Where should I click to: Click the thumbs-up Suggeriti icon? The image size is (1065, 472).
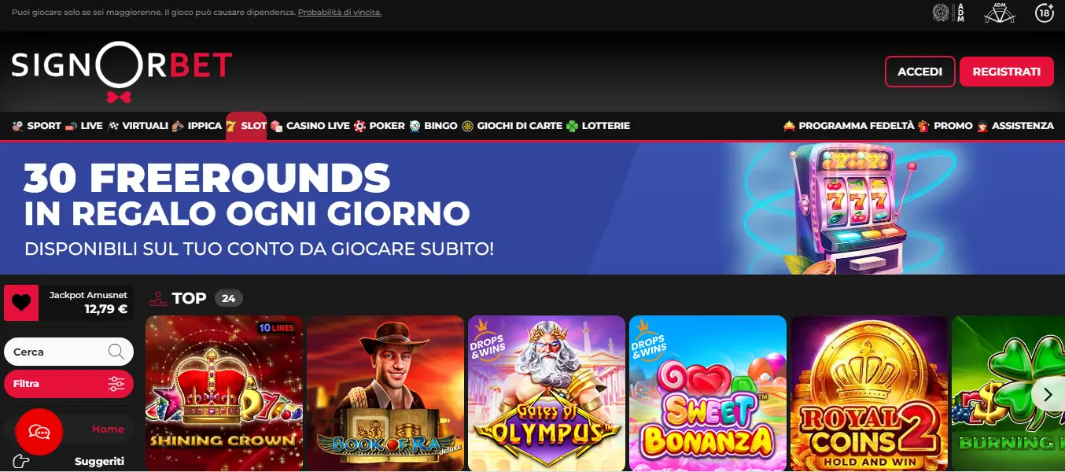[21, 461]
